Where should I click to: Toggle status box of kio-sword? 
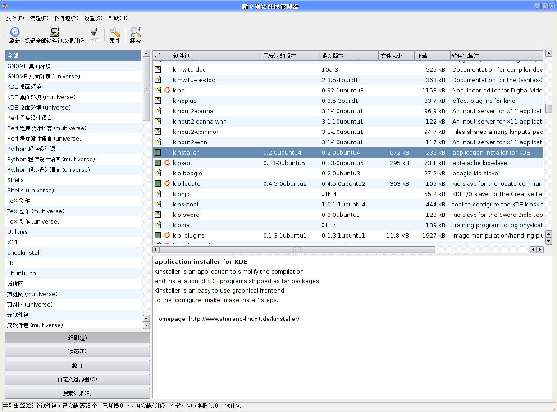[x=158, y=215]
